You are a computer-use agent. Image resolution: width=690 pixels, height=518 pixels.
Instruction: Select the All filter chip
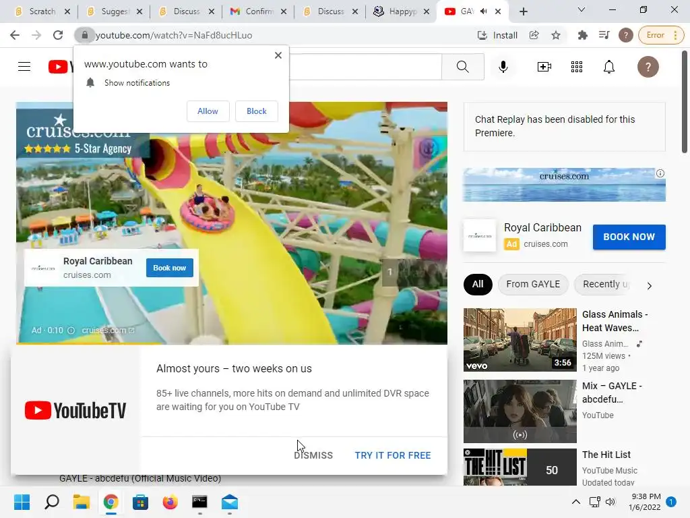coord(478,284)
